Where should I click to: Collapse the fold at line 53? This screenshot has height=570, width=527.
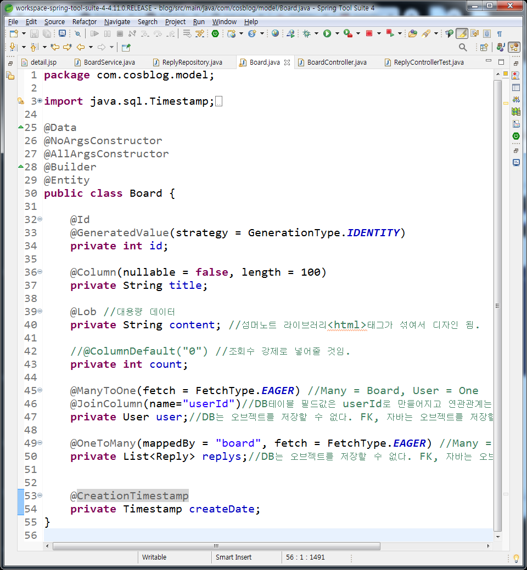[40, 495]
